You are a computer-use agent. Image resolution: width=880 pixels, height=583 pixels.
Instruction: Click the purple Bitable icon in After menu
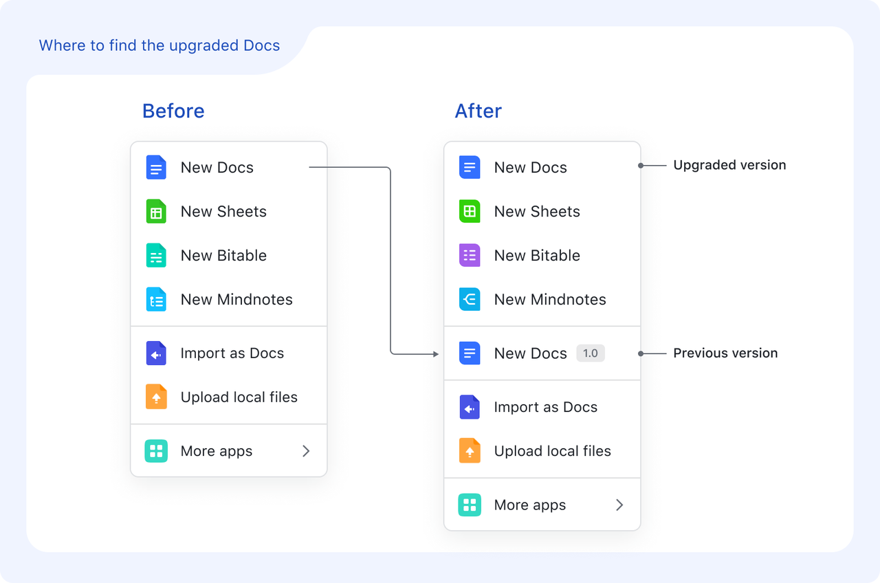470,256
